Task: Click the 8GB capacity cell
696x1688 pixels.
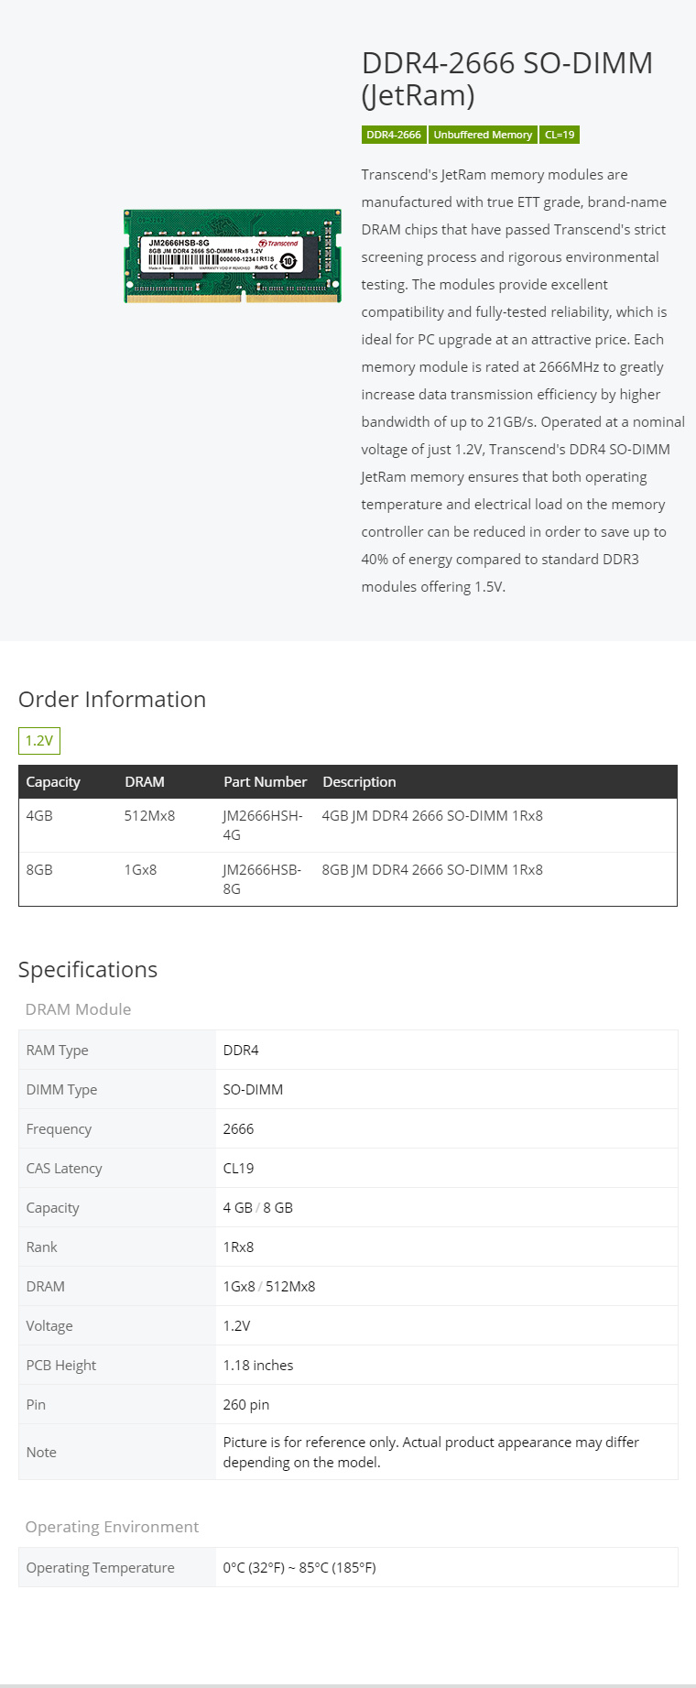Action: pos(39,869)
